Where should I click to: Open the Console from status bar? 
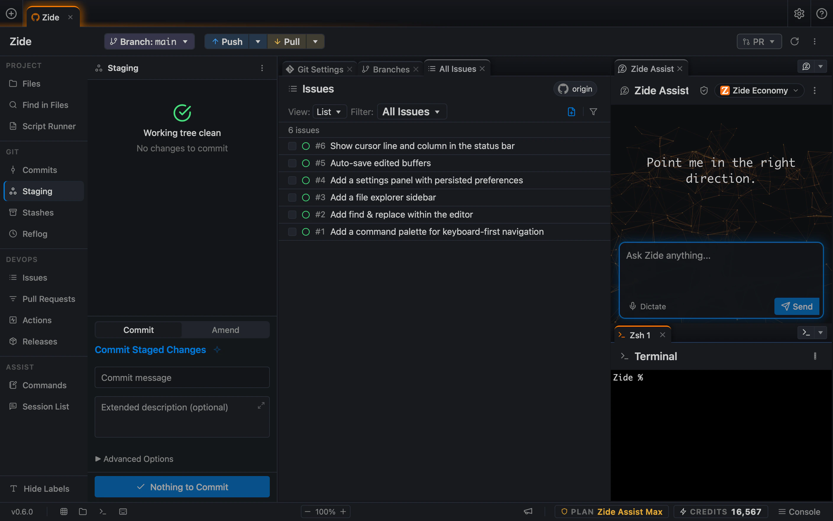point(799,511)
